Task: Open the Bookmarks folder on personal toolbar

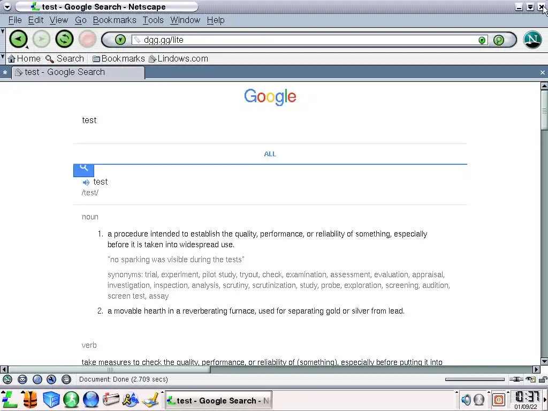Action: point(118,59)
